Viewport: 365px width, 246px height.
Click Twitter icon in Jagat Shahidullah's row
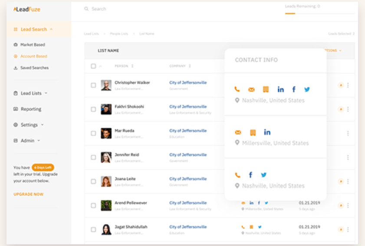point(260,227)
